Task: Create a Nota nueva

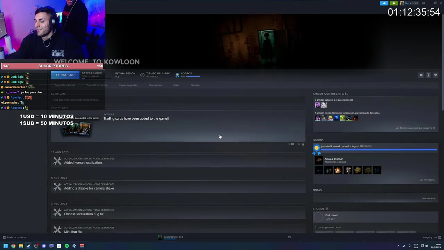Action: pyautogui.click(x=428, y=198)
